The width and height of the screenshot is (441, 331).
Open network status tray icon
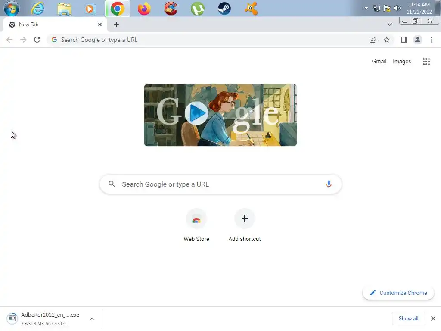click(x=376, y=8)
